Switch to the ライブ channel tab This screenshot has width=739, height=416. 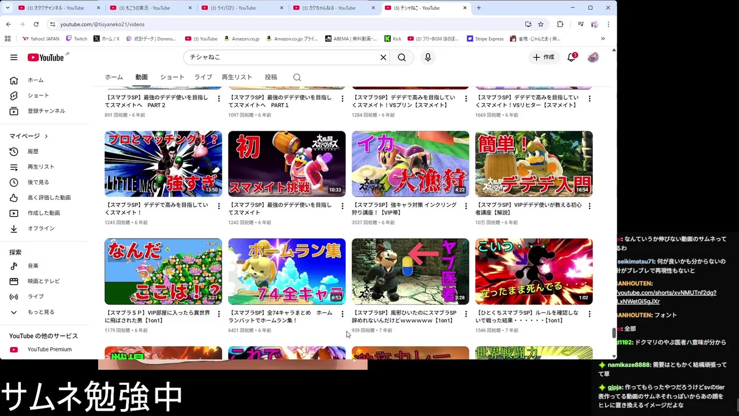tap(203, 77)
